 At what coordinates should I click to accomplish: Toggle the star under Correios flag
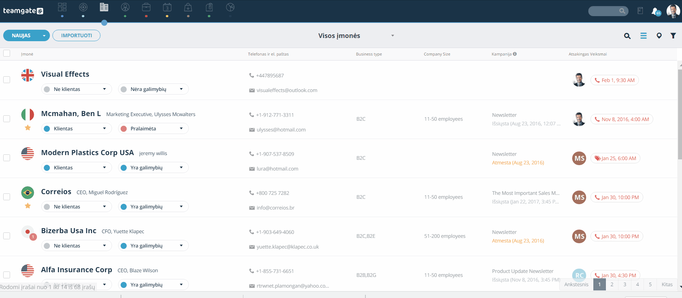point(28,206)
